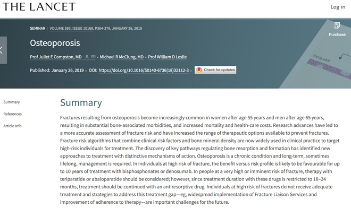This screenshot has height=208, width=351.
Task: Open the Volume 393, Issue 10169 link
Action: (71, 28)
